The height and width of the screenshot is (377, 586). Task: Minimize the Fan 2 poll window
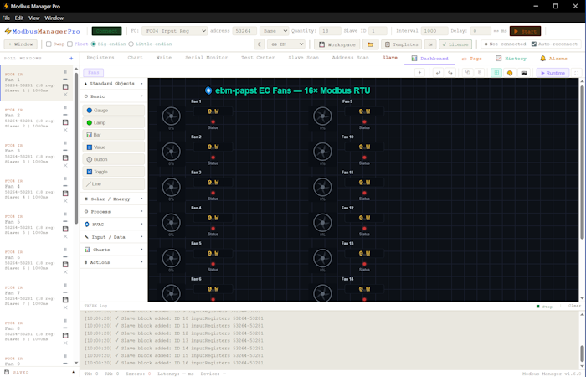pyautogui.click(x=65, y=115)
